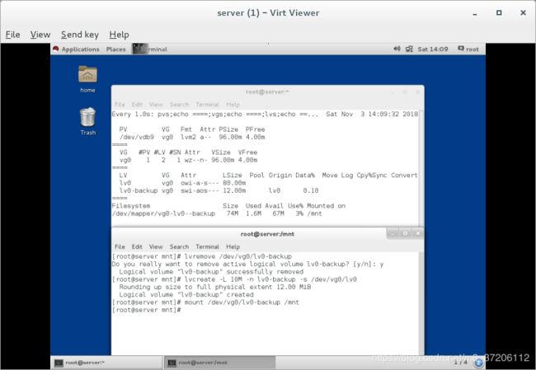Open Help menu in root@server:~ terminal
The image size is (536, 370).
[x=233, y=104]
